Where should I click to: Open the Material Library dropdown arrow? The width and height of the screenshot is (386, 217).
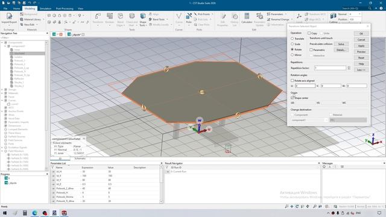click(43, 19)
